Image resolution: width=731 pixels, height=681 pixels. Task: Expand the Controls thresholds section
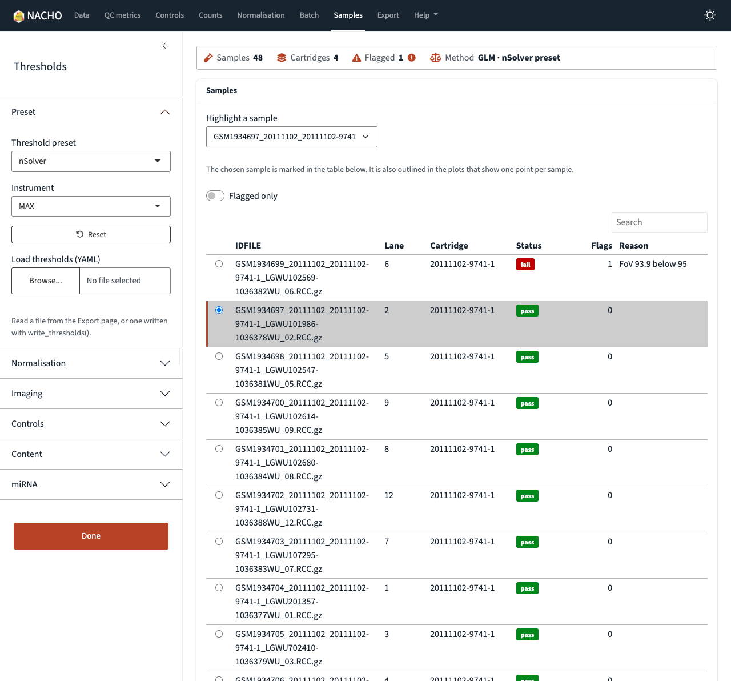click(x=91, y=424)
